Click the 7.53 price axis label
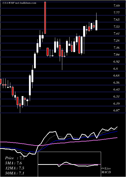Screen dimensions: 126x177 (116, 27)
